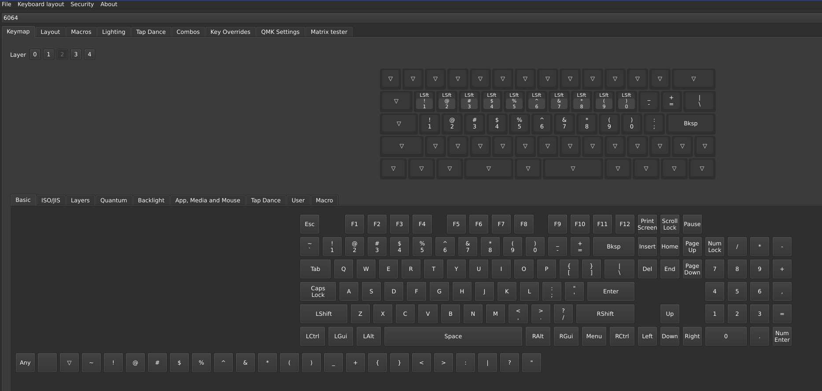822x391 pixels.
Task: Pick the Esc key from Basic palette
Action: click(x=310, y=224)
